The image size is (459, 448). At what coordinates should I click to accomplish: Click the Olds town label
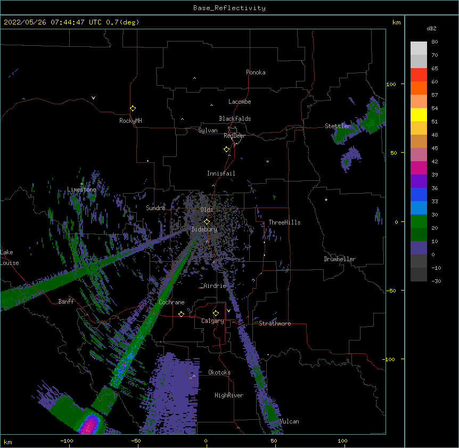(207, 210)
